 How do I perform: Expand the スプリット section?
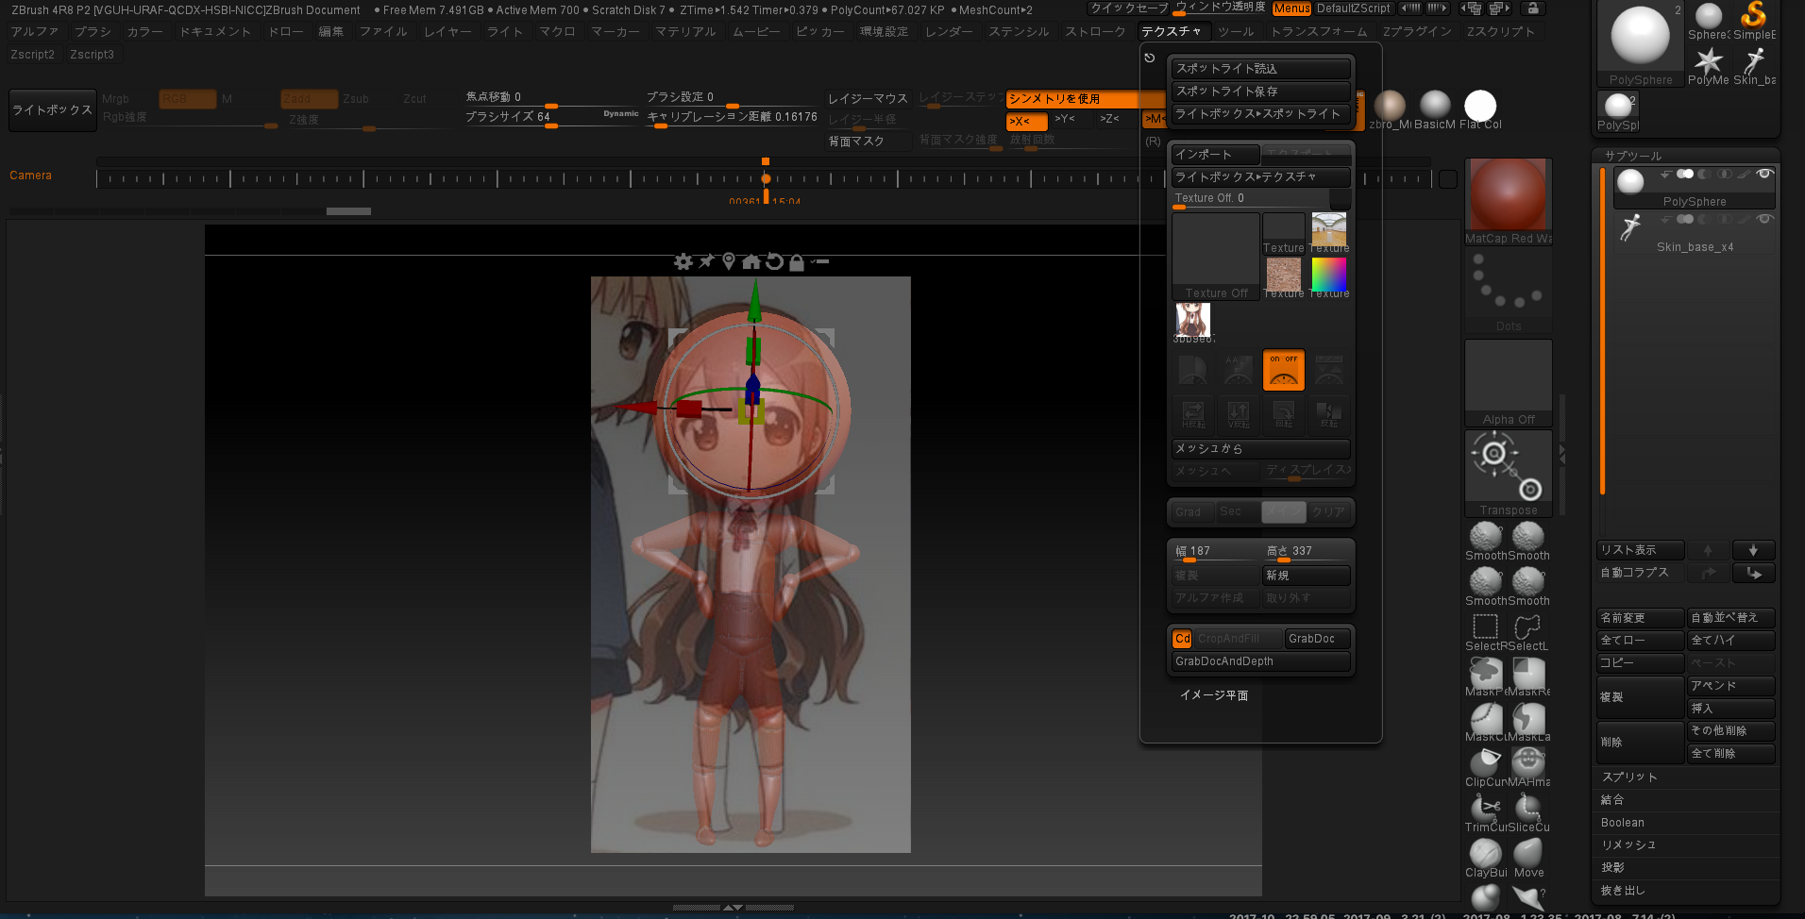[x=1629, y=777]
